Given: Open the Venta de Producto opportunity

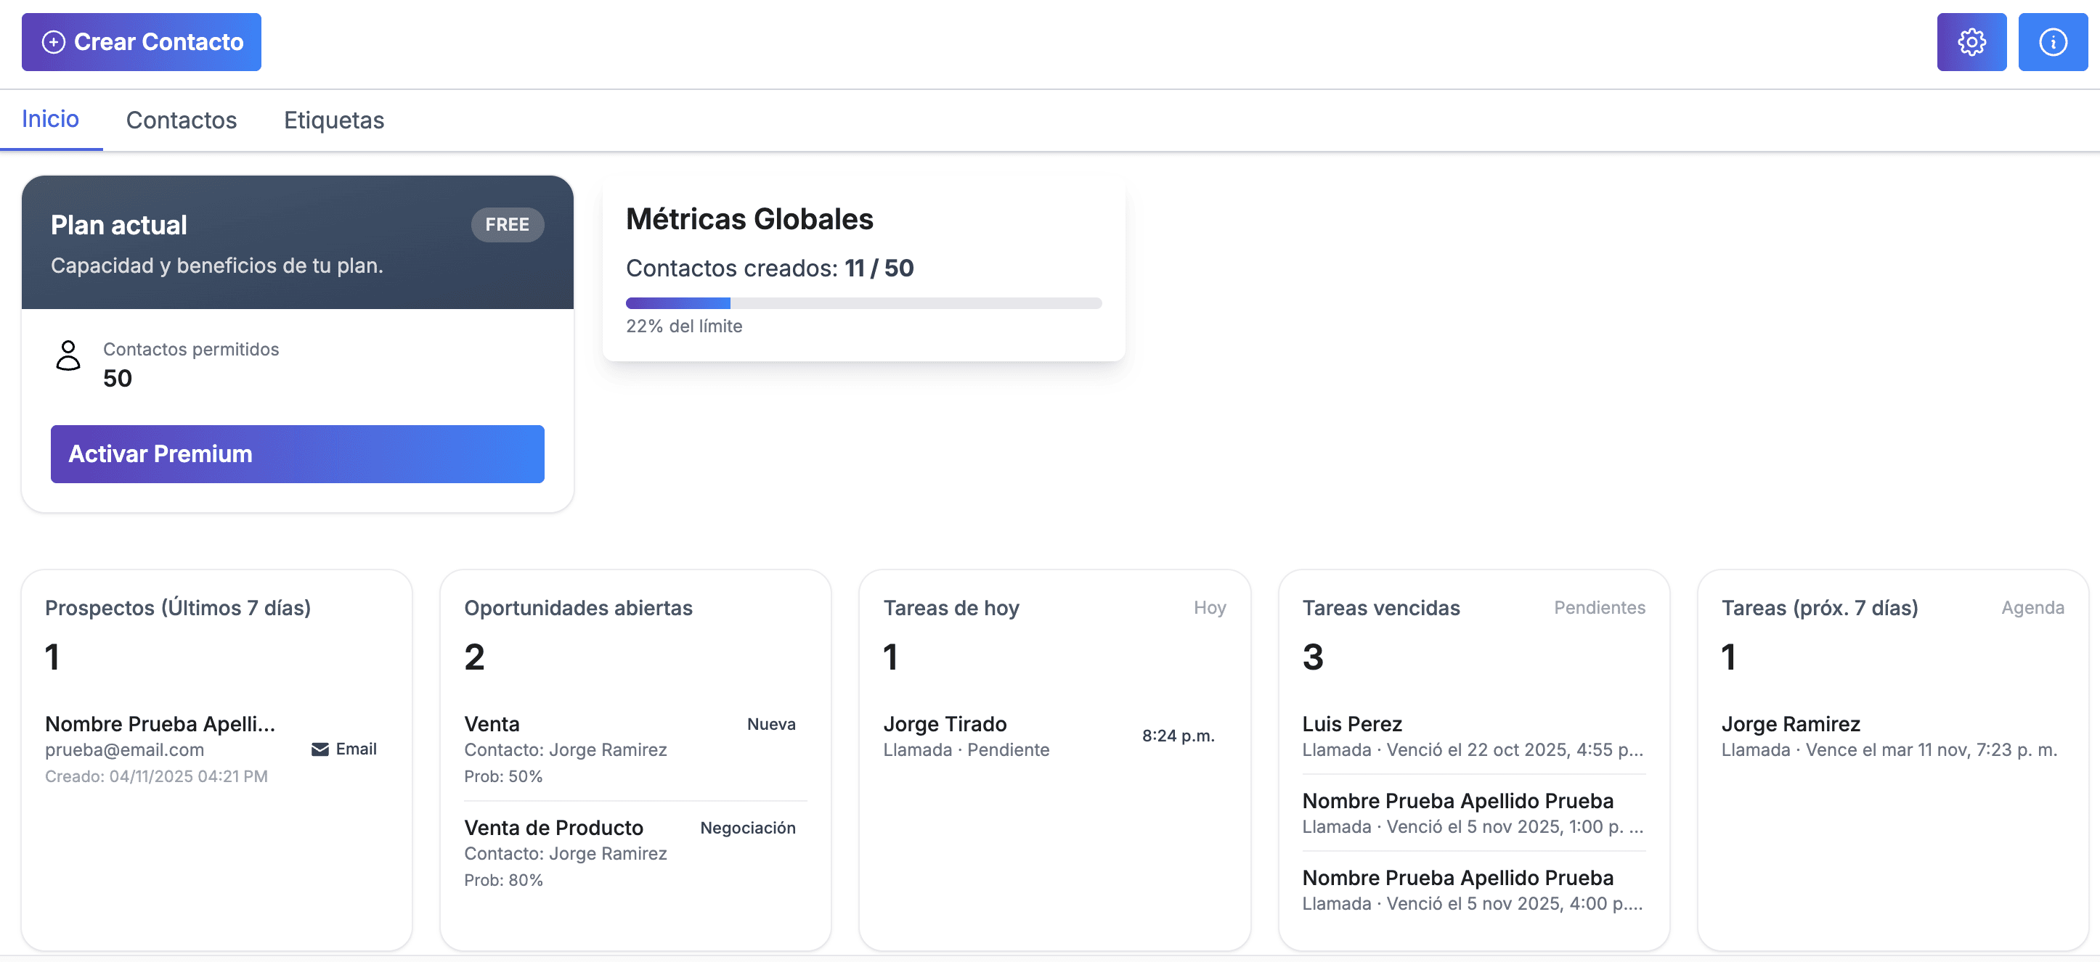Looking at the screenshot, I should coord(554,827).
